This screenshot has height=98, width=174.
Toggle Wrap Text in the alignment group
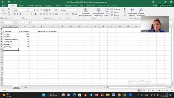tap(57, 10)
